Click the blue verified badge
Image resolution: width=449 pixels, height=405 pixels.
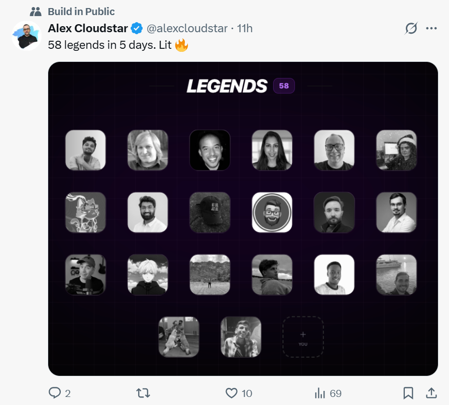tap(137, 28)
